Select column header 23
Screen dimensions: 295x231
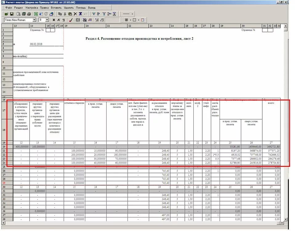(x=160, y=26)
